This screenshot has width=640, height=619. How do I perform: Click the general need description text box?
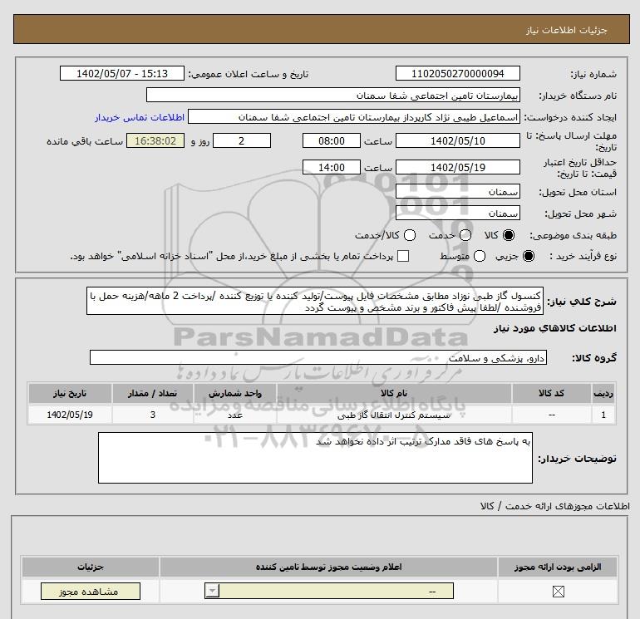[315, 301]
